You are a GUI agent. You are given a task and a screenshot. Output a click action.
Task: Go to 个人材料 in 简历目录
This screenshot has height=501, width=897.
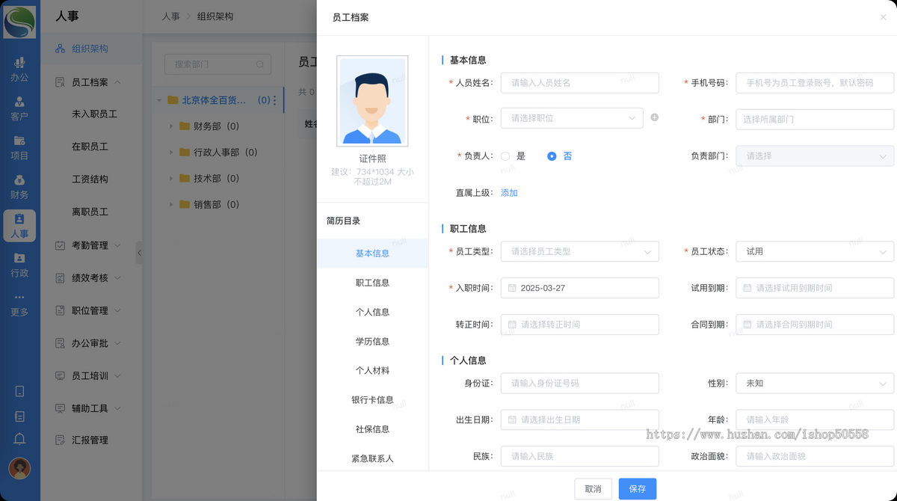pyautogui.click(x=372, y=370)
